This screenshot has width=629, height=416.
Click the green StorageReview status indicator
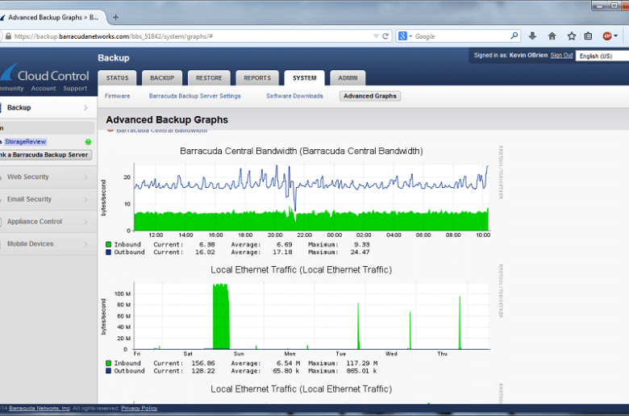[x=88, y=142]
